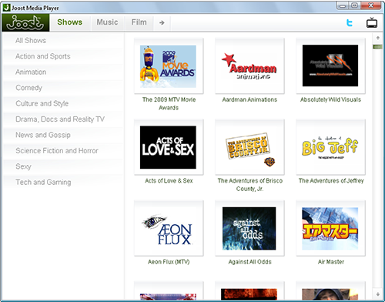Viewport: 385px width, 302px height.
Task: Click The Adventures of Brisco County, Jr. link
Action: tap(250, 185)
